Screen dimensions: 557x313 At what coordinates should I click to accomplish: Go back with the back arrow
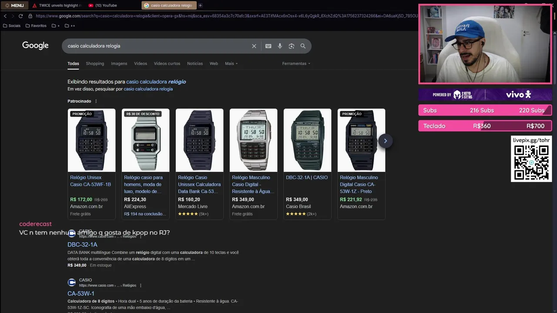[5, 16]
